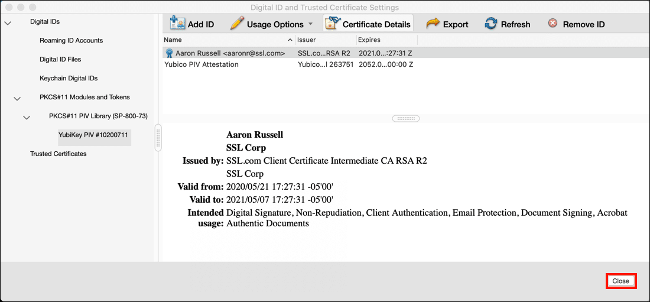Click the horizontal pane splitter handle
This screenshot has height=302, width=650.
point(405,118)
